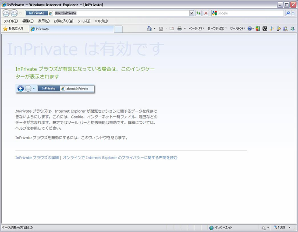The image size is (298, 232).
Task: Click the black W toolbar icon
Action: (265, 29)
